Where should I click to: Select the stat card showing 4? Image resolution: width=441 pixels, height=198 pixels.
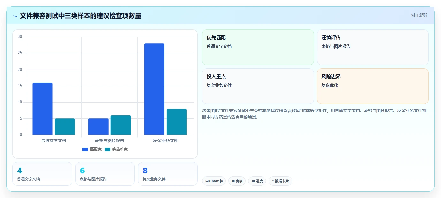pyautogui.click(x=42, y=174)
